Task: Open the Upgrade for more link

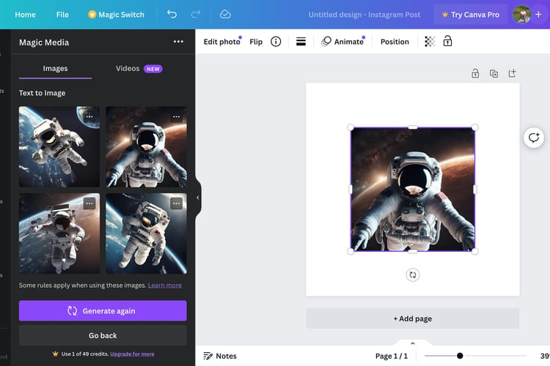Action: click(x=132, y=354)
